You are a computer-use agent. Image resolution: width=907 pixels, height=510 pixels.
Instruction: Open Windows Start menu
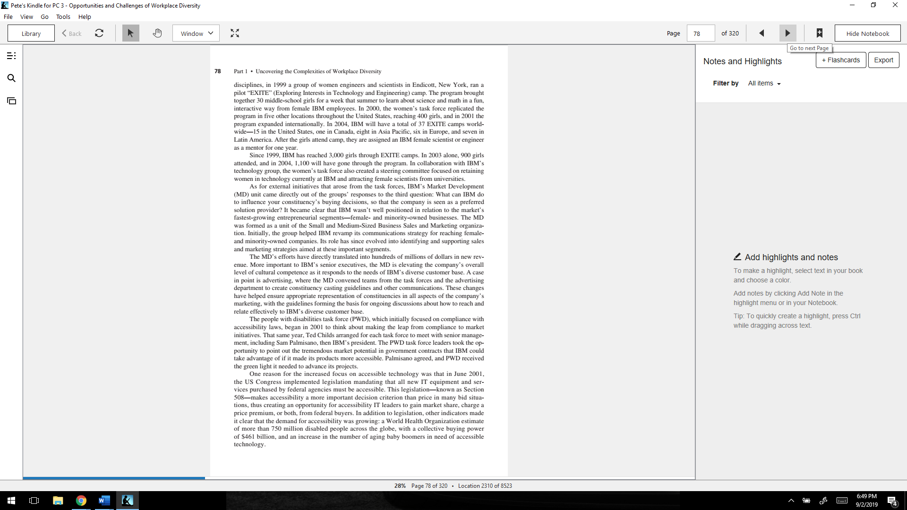11,501
